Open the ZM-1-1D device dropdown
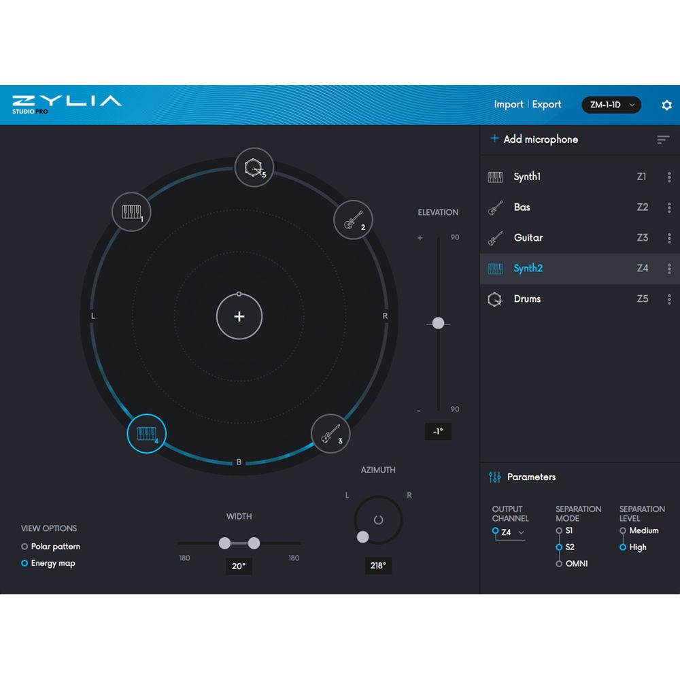 611,105
